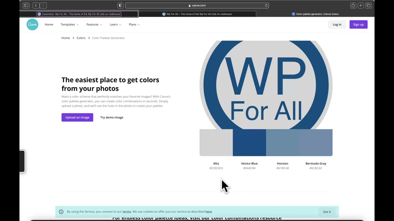The width and height of the screenshot is (394, 221).
Task: Open the 'here' cookies link
Action: [208, 211]
